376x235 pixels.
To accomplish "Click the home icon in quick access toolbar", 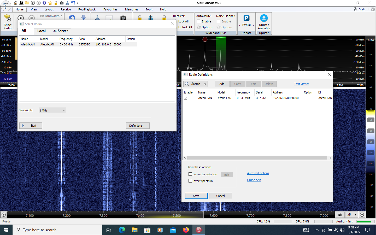I will [16, 3].
